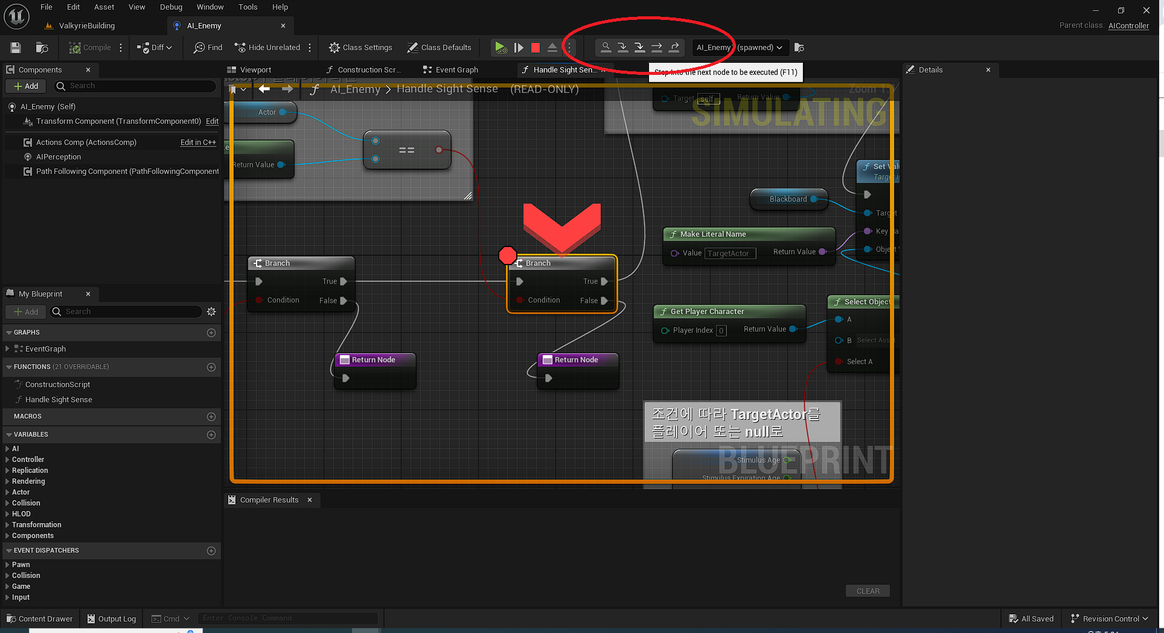This screenshot has width=1164, height=633.
Task: Add new macro plus icon
Action: [x=211, y=417]
